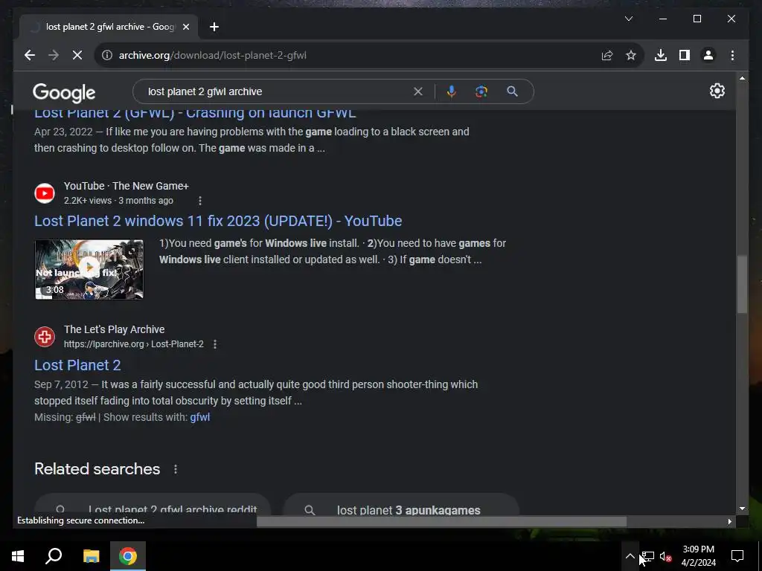Open Windows notification center

pyautogui.click(x=737, y=556)
